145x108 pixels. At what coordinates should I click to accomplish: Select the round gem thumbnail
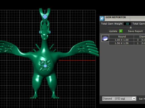(105, 38)
